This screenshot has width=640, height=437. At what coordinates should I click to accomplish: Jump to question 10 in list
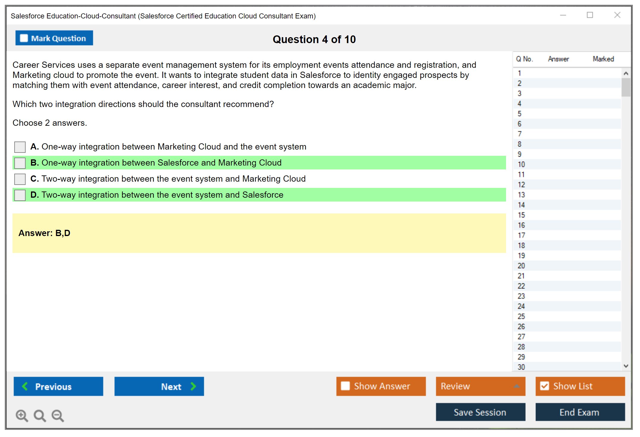[521, 164]
